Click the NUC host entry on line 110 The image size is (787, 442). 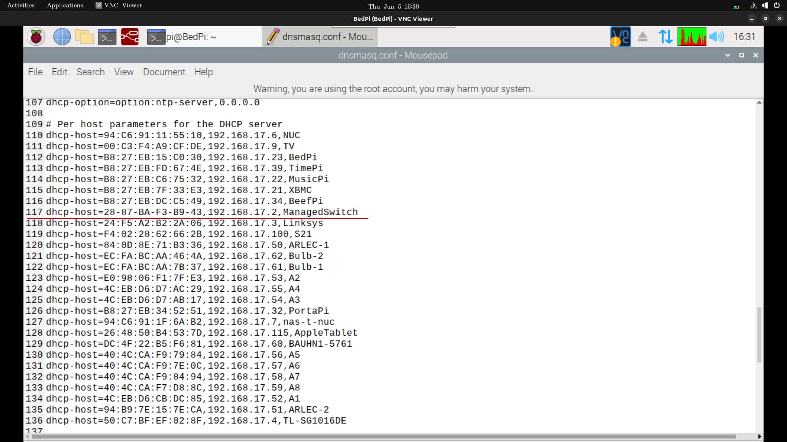coord(173,135)
